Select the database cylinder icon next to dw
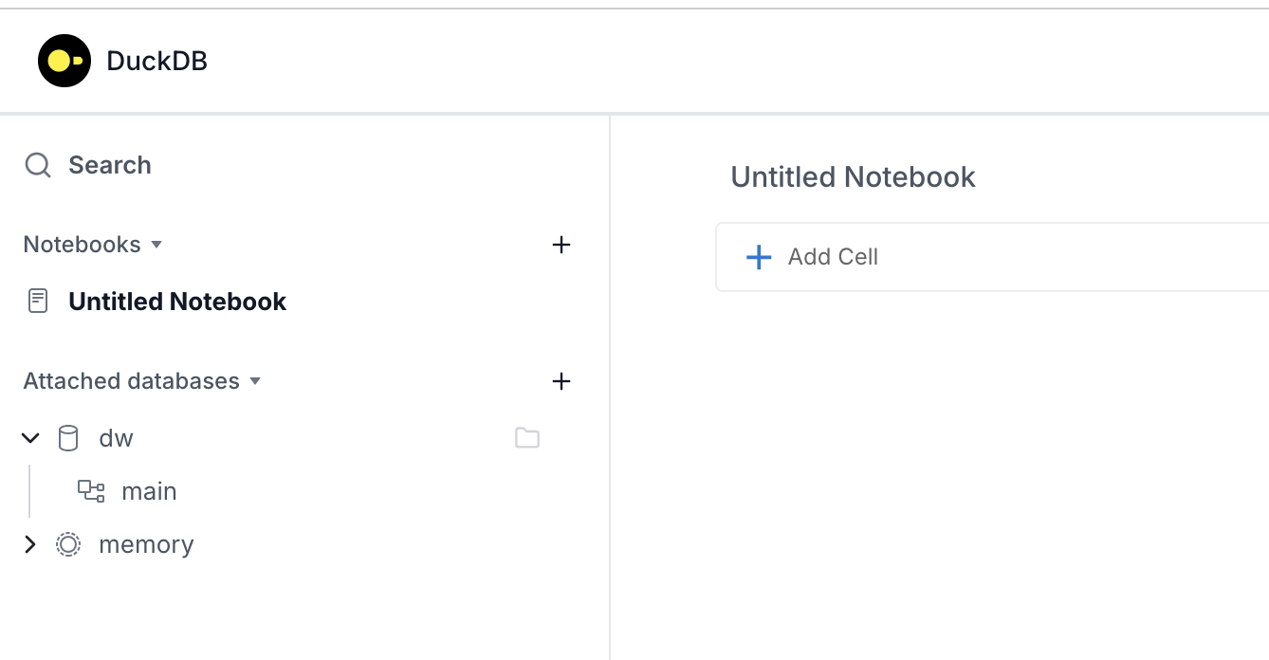 [x=67, y=438]
